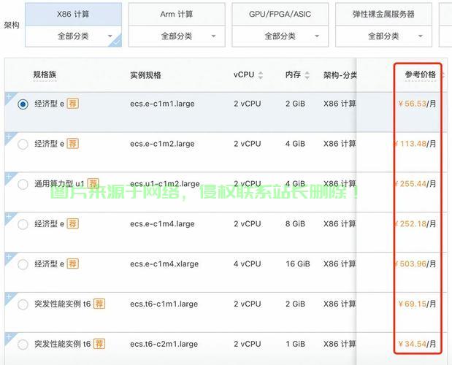Expand plus corner of ecs.e-c1m2.large row

click(x=9, y=137)
